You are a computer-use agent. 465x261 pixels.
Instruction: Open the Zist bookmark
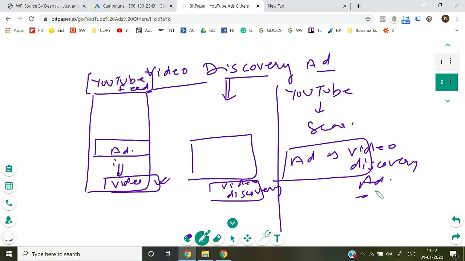click(56, 30)
